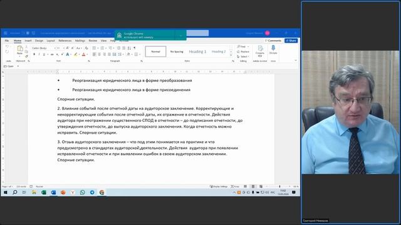The width and height of the screenshot is (401, 225).
Task: Align paragraph text to the left
Action: click(94, 54)
